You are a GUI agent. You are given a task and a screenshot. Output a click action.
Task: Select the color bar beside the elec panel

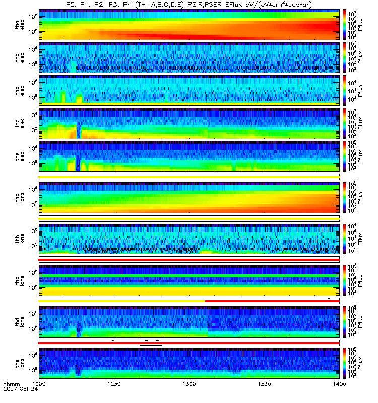344,156
